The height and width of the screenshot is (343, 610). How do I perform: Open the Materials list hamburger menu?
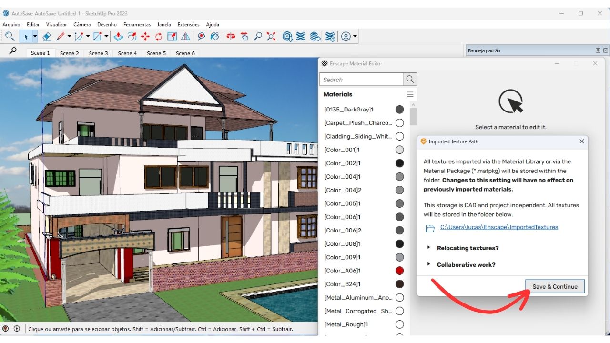point(410,94)
